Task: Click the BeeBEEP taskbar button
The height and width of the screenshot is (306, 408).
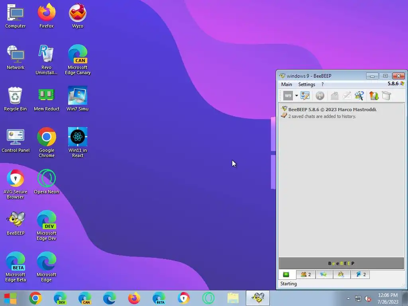Action: click(258, 298)
